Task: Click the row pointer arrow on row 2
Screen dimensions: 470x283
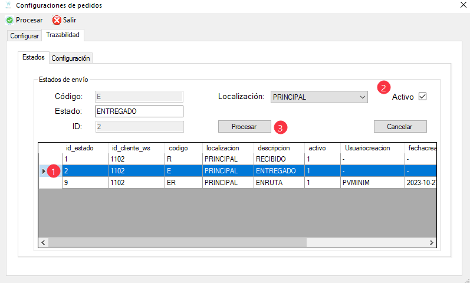Action: coord(44,171)
